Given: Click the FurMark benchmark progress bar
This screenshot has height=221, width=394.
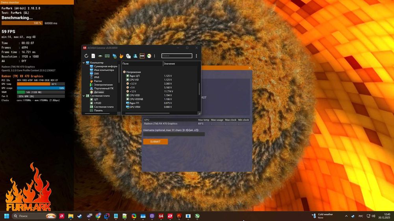Looking at the screenshot, I should pyautogui.click(x=22, y=23).
